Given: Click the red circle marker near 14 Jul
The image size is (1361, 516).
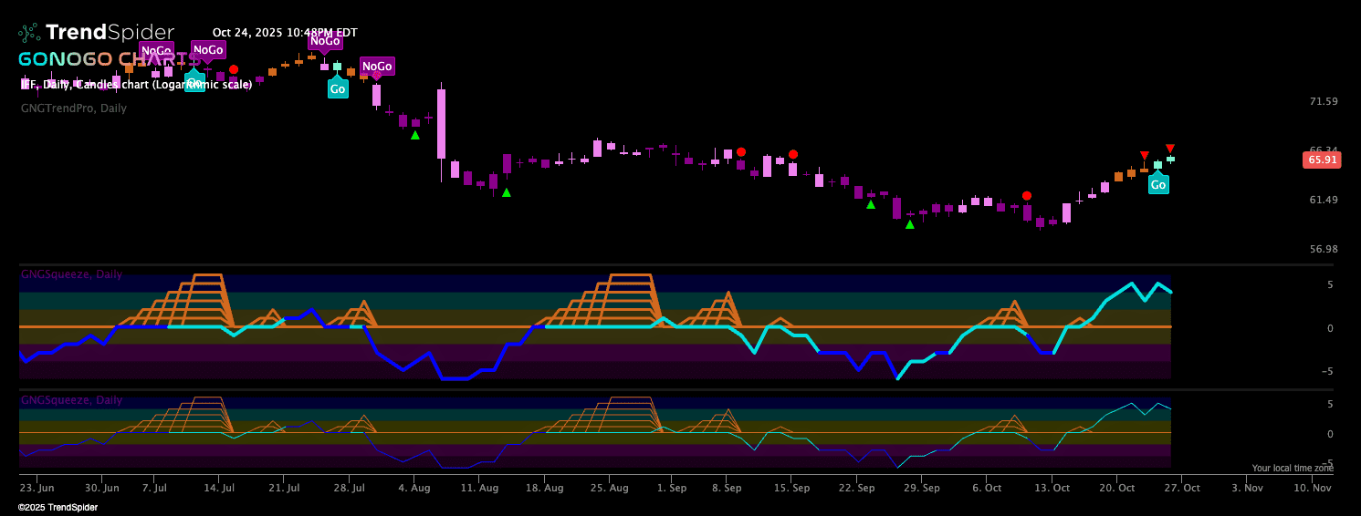Looking at the screenshot, I should (x=234, y=69).
